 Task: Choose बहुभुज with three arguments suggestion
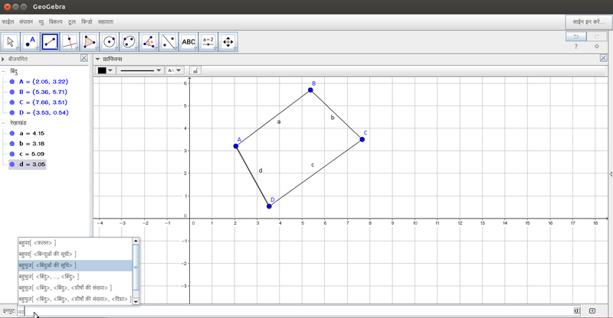pyautogui.click(x=75, y=288)
